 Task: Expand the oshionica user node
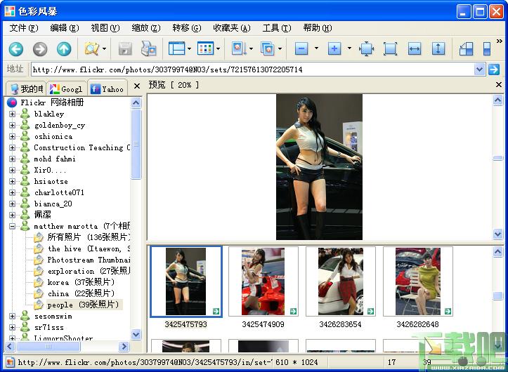point(13,136)
